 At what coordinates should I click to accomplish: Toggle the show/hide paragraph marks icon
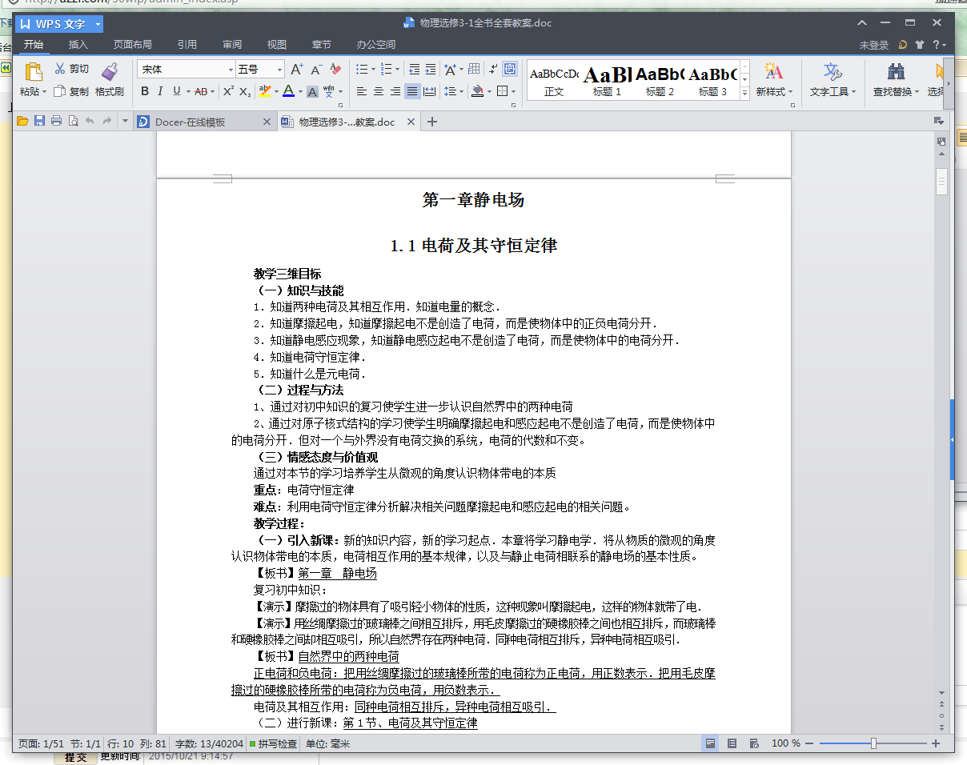493,70
